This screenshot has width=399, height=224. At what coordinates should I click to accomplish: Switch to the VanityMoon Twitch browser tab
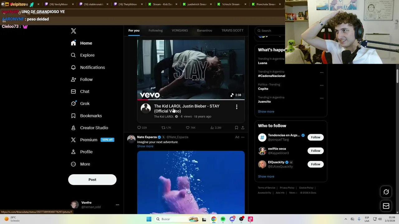(58, 4)
